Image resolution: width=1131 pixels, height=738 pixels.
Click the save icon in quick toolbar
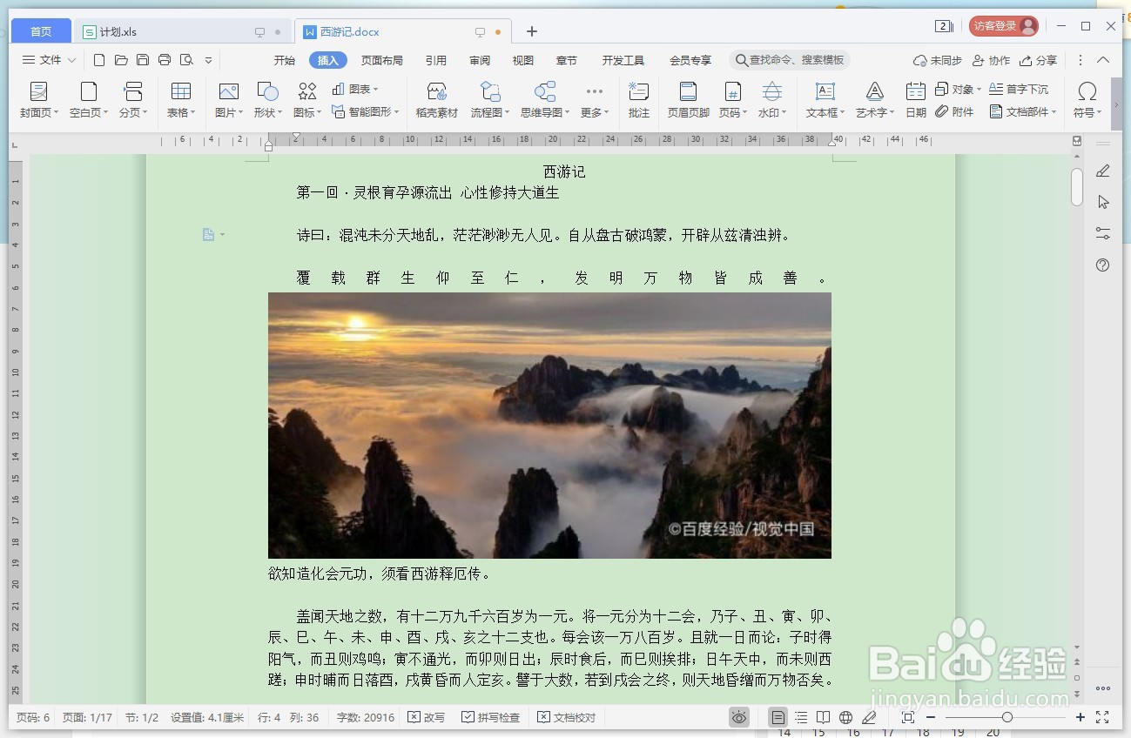143,60
